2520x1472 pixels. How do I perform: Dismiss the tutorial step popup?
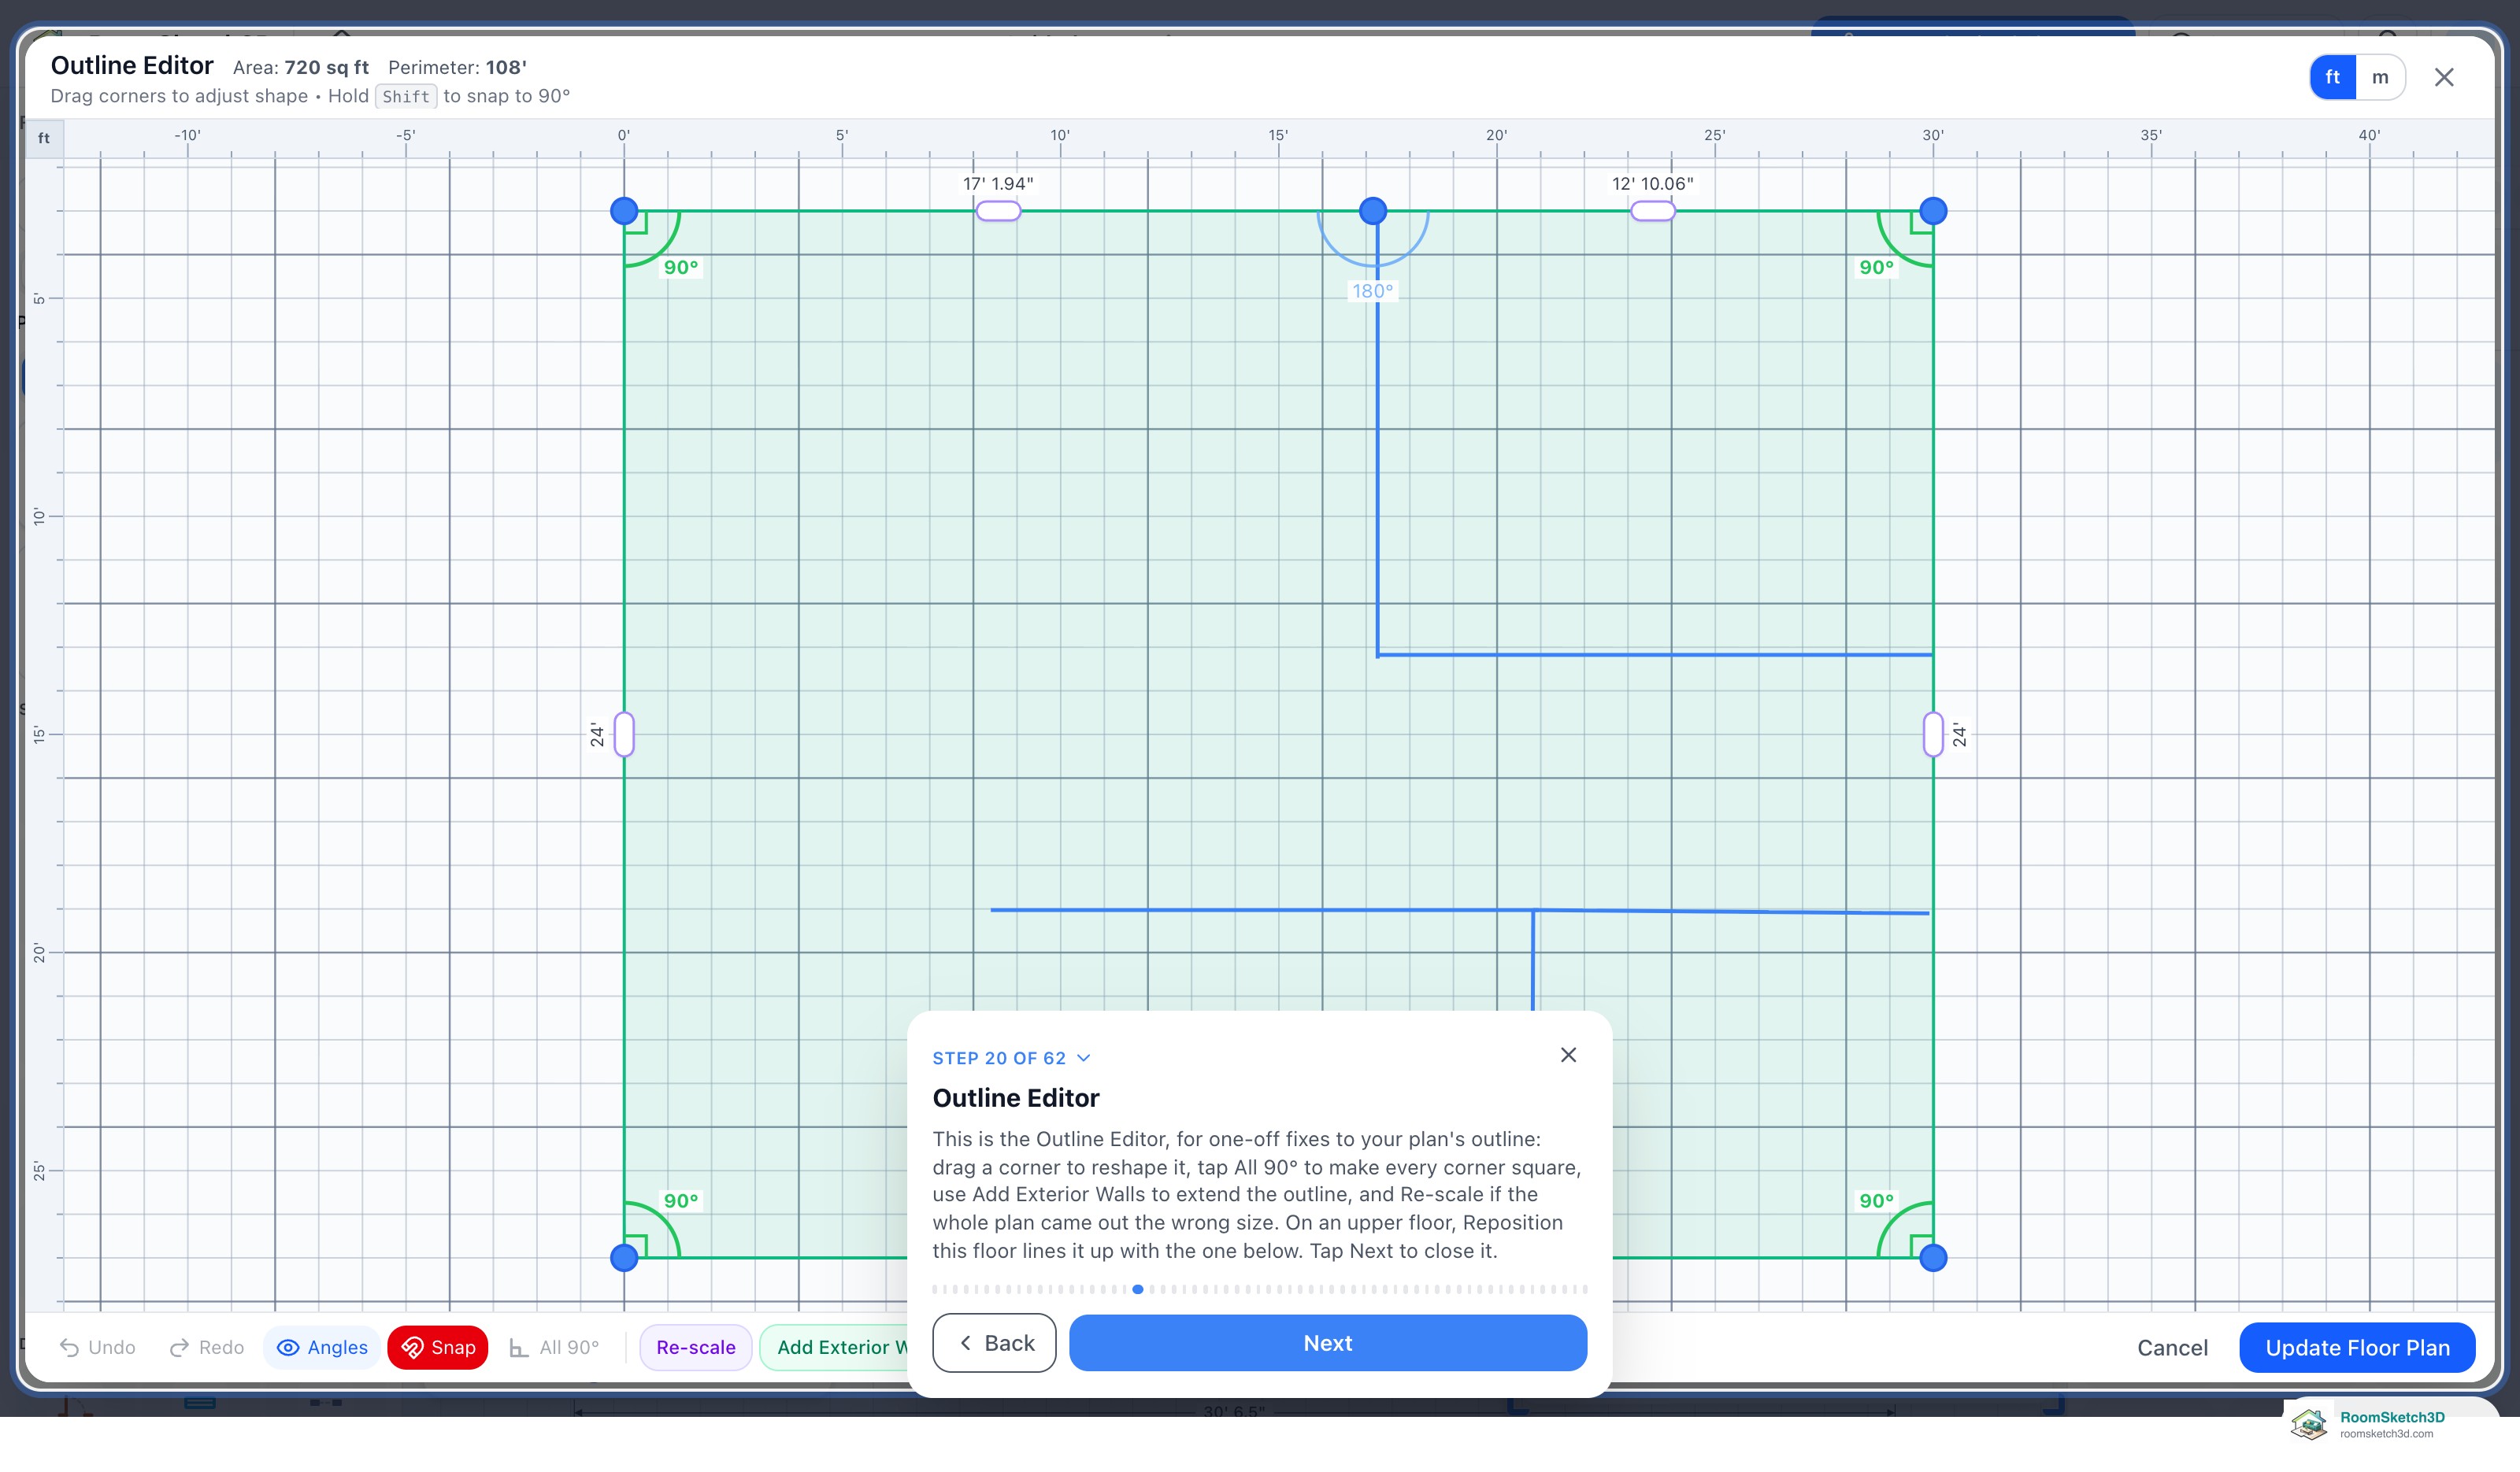pos(1568,1054)
